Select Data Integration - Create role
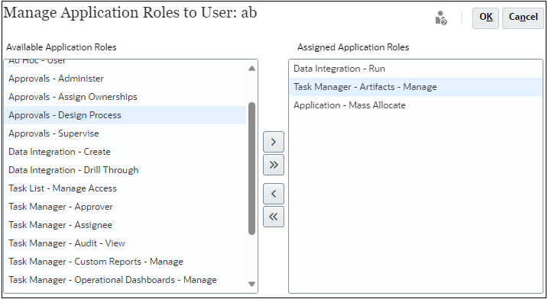This screenshot has height=299, width=548. tap(125, 152)
